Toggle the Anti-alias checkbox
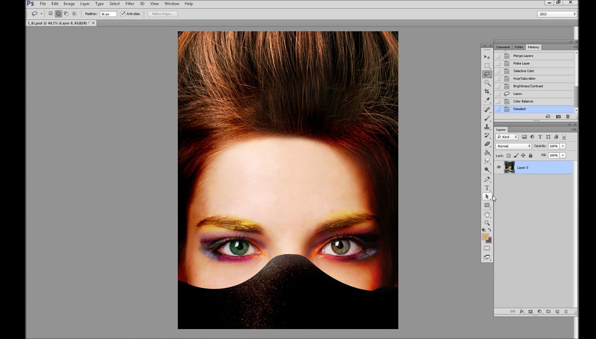 (123, 14)
